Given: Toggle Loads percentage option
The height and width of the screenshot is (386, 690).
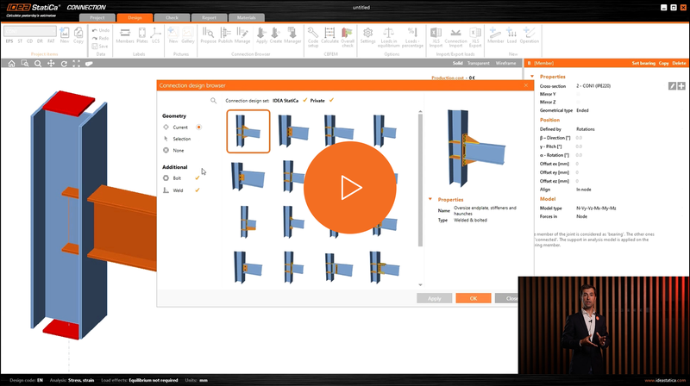Looking at the screenshot, I should (412, 37).
